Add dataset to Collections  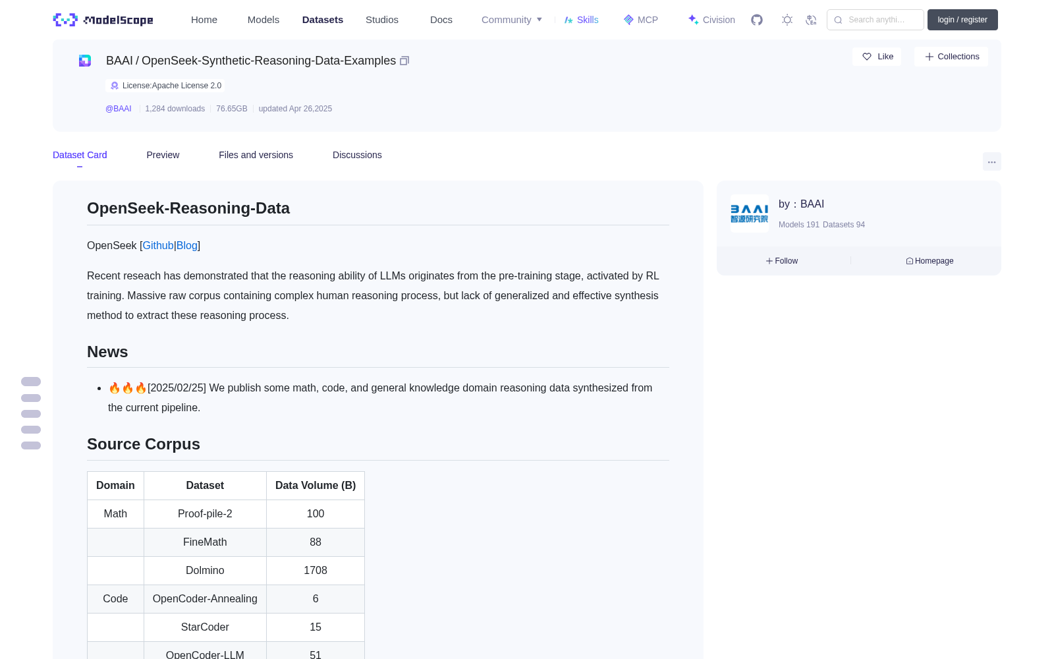coord(951,57)
